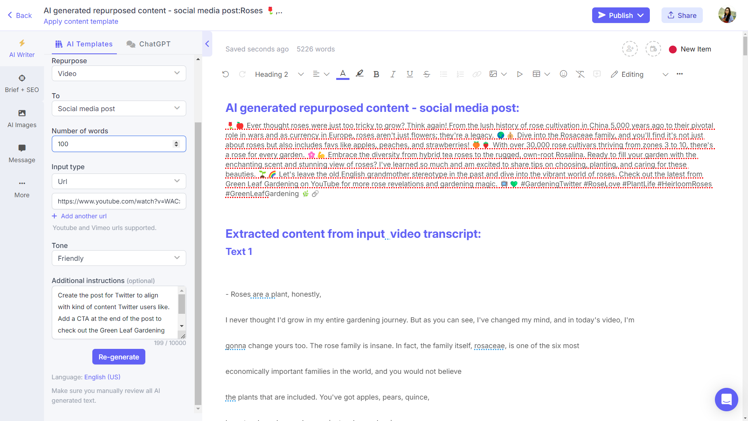
Task: Schedule content using the calendar icon
Action: 653,49
